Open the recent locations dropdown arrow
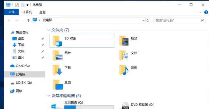This screenshot has height=109, width=209. tap(23, 20)
